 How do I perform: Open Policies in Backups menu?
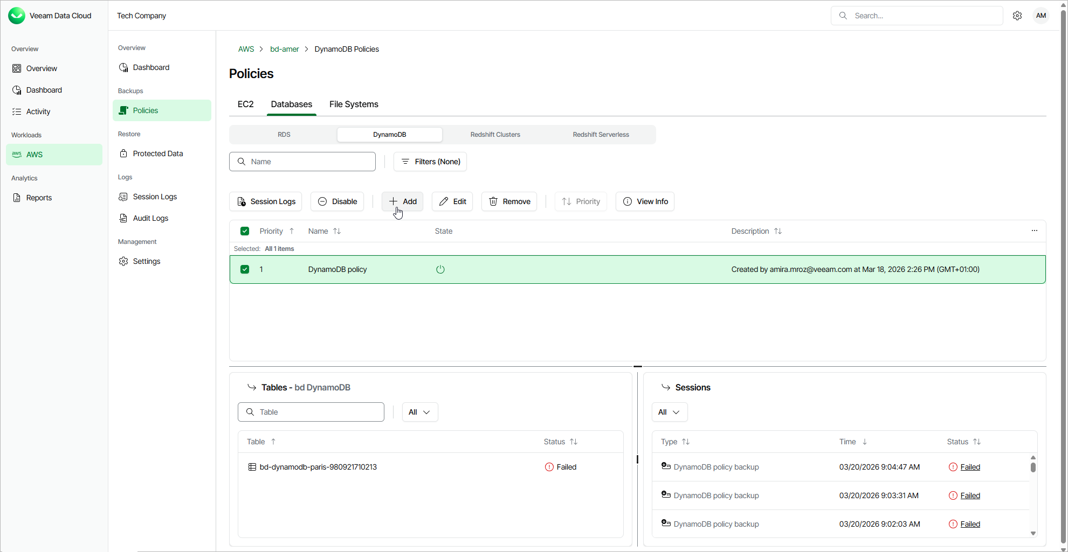(162, 110)
